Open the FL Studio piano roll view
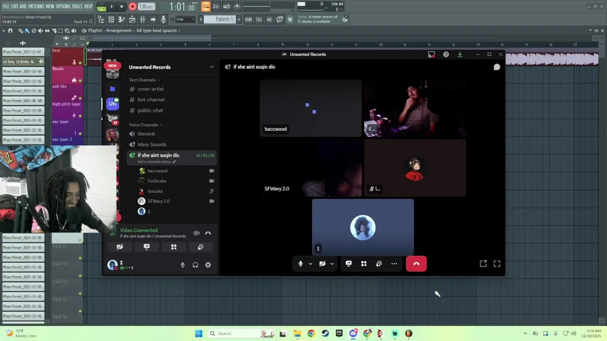The height and width of the screenshot is (341, 607). [121, 19]
